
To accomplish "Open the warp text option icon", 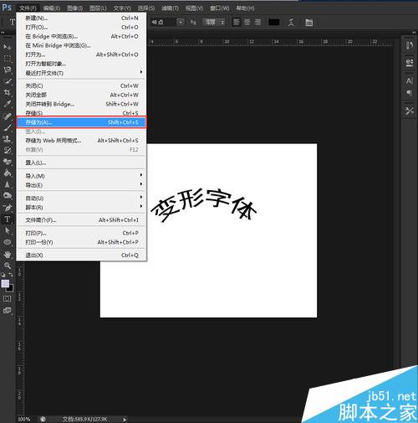I will tap(291, 23).
